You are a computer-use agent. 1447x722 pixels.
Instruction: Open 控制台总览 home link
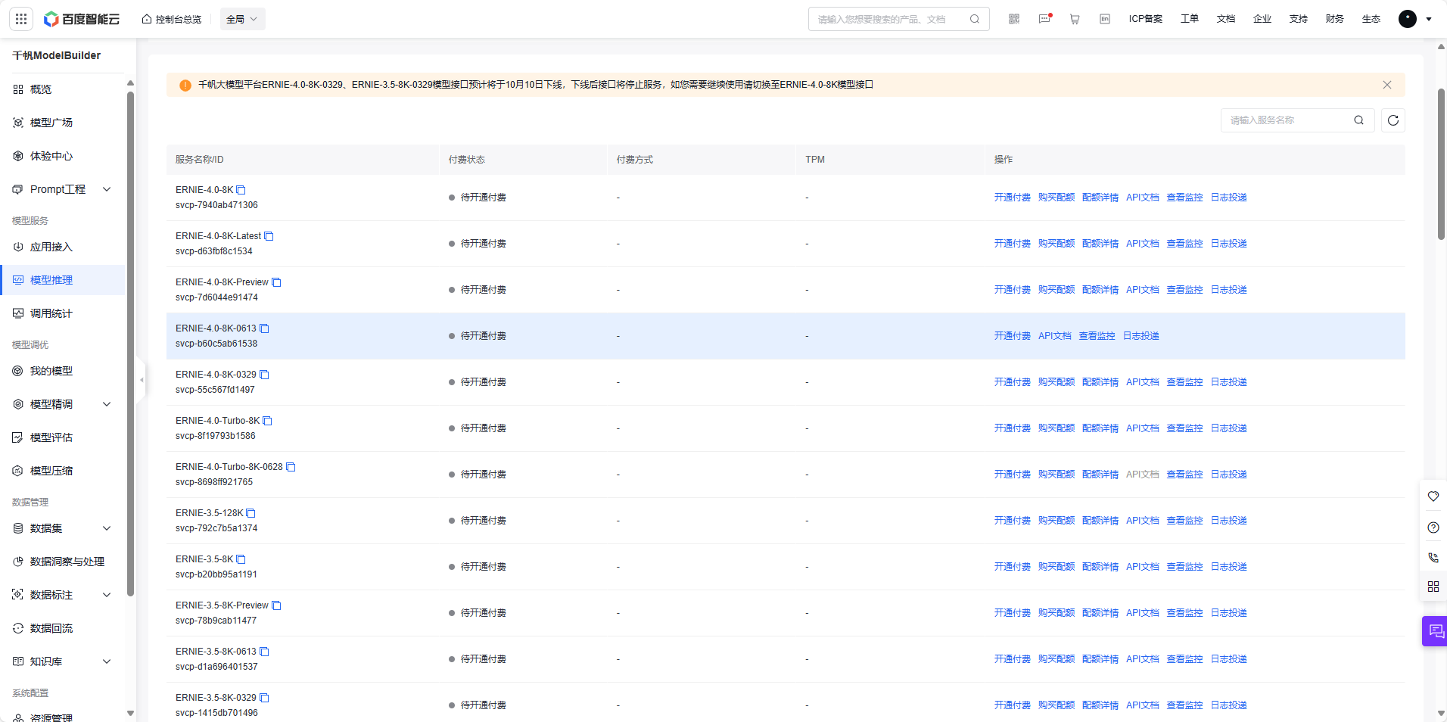point(172,19)
